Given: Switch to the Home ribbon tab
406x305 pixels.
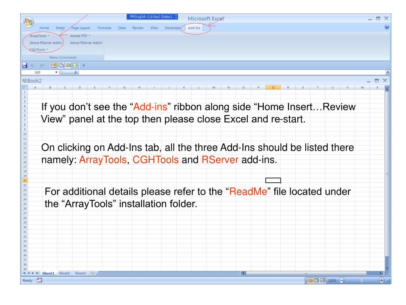Looking at the screenshot, I should (44, 28).
